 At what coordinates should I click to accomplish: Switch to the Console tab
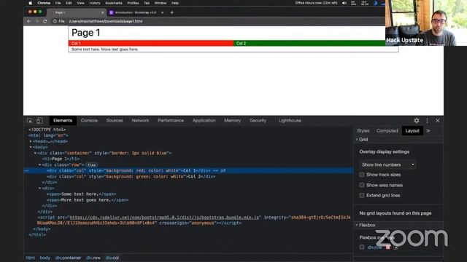pyautogui.click(x=89, y=121)
